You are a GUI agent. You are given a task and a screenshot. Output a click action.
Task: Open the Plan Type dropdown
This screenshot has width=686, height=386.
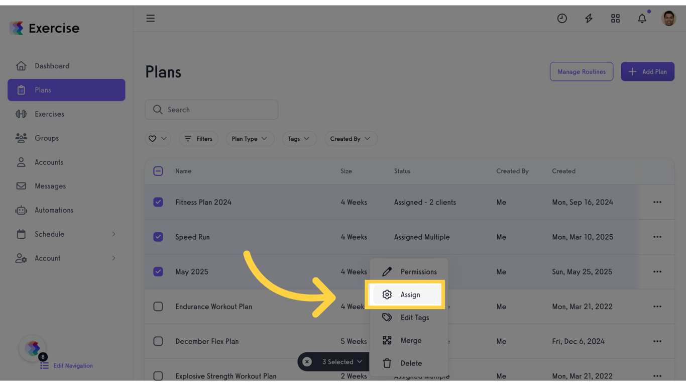250,139
